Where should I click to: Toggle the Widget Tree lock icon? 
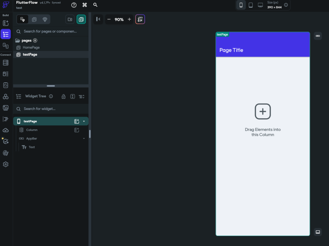64,96
